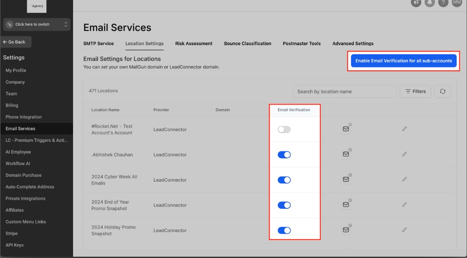Edit 2024 End of Year Promo pencil icon
The width and height of the screenshot is (467, 258).
point(404,205)
